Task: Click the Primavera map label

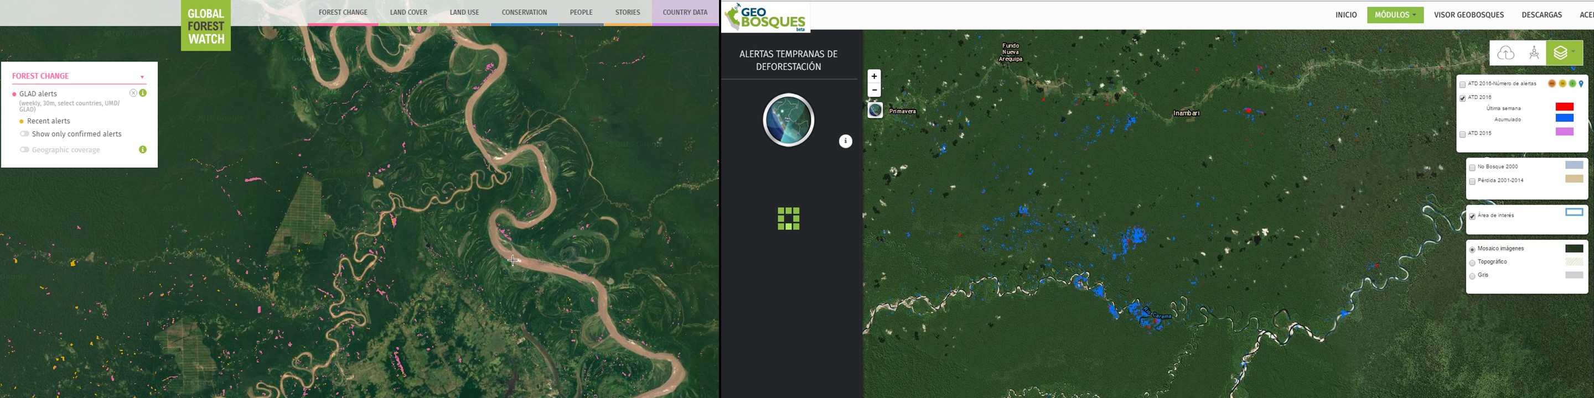Action: [x=902, y=111]
